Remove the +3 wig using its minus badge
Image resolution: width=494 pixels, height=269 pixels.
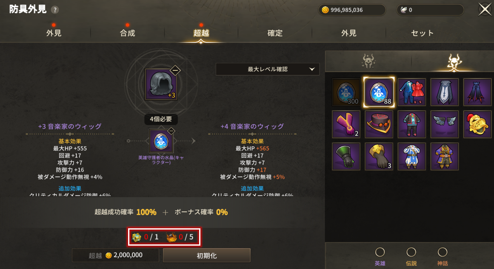point(175,70)
